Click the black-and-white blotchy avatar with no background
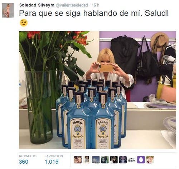This screenshot has height=169, width=179. pyautogui.click(x=132, y=160)
